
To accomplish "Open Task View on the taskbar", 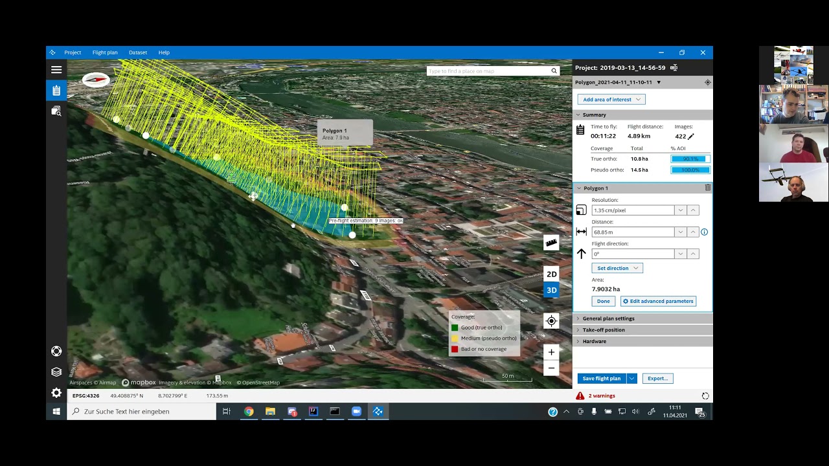I will (x=226, y=411).
